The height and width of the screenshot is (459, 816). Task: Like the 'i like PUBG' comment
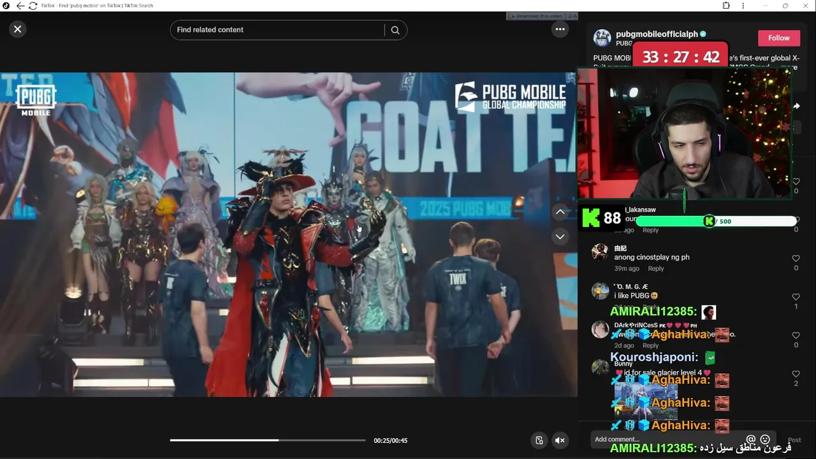pos(796,297)
